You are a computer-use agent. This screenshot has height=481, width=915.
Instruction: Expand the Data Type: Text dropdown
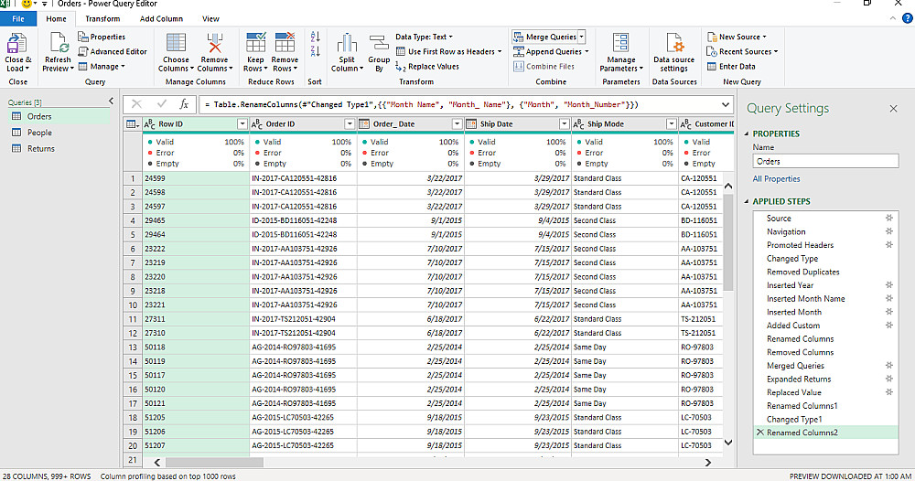425,37
